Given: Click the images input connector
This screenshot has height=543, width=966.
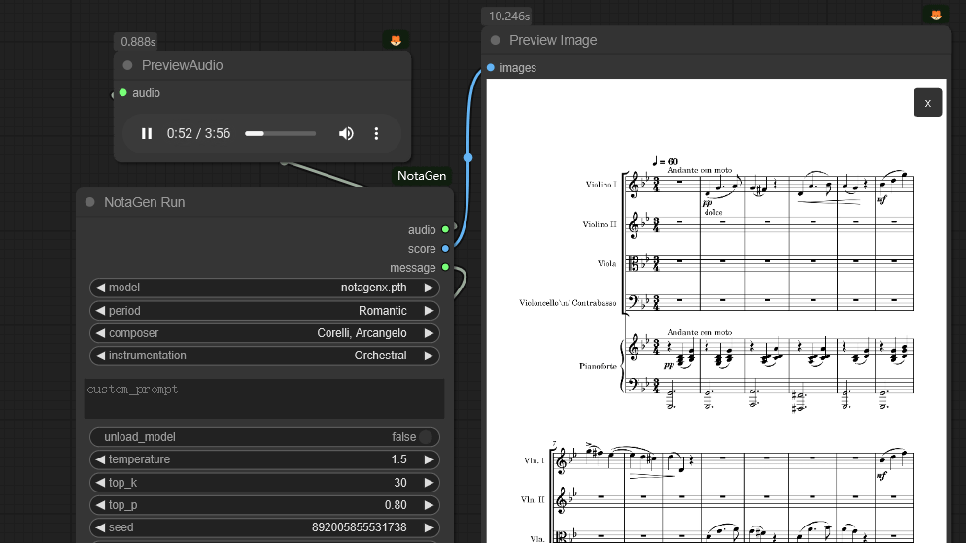Looking at the screenshot, I should click(490, 68).
